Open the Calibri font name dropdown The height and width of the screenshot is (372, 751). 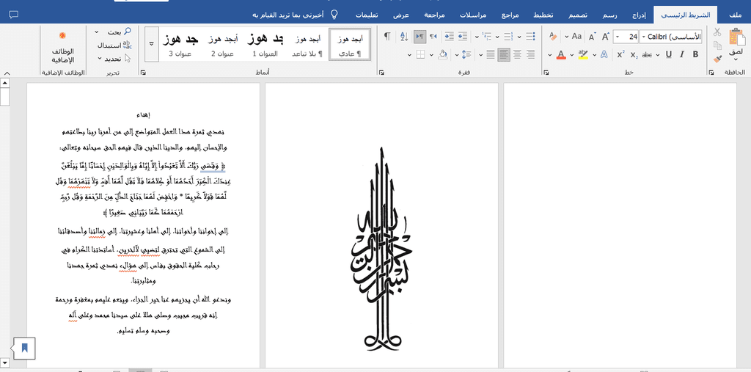[672, 37]
